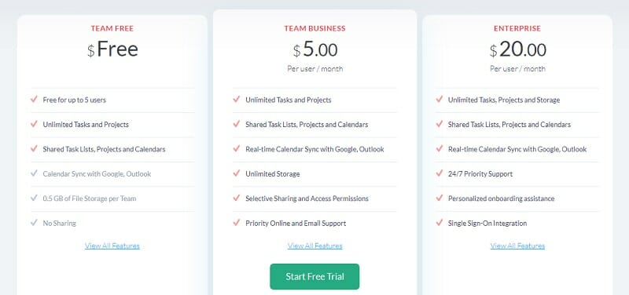Click the $5.00 price on Team Business
The height and width of the screenshot is (295, 629).
pyautogui.click(x=315, y=50)
